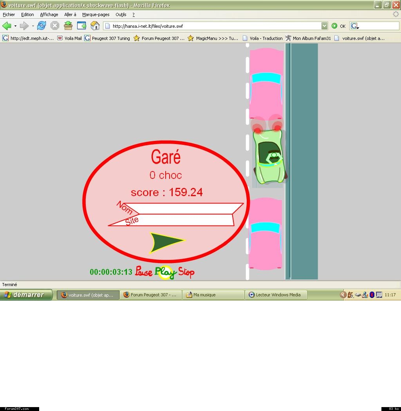Screen dimensions: 401x411
Task: Switch to Lecteur Windows Media in taskbar
Action: (276, 295)
